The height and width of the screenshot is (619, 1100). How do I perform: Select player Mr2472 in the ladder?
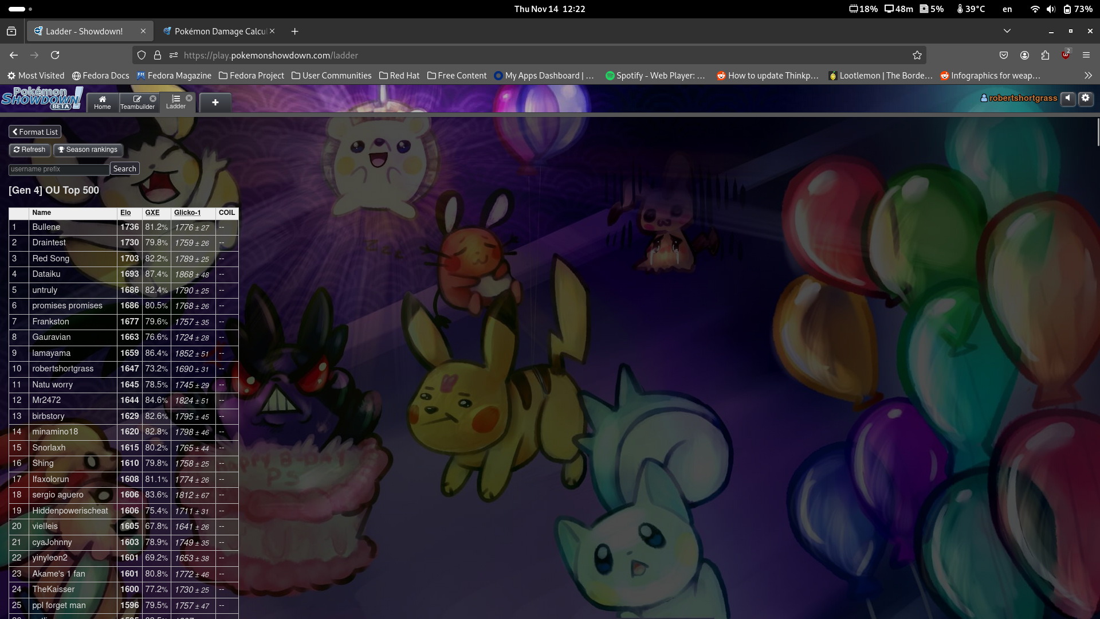click(46, 400)
